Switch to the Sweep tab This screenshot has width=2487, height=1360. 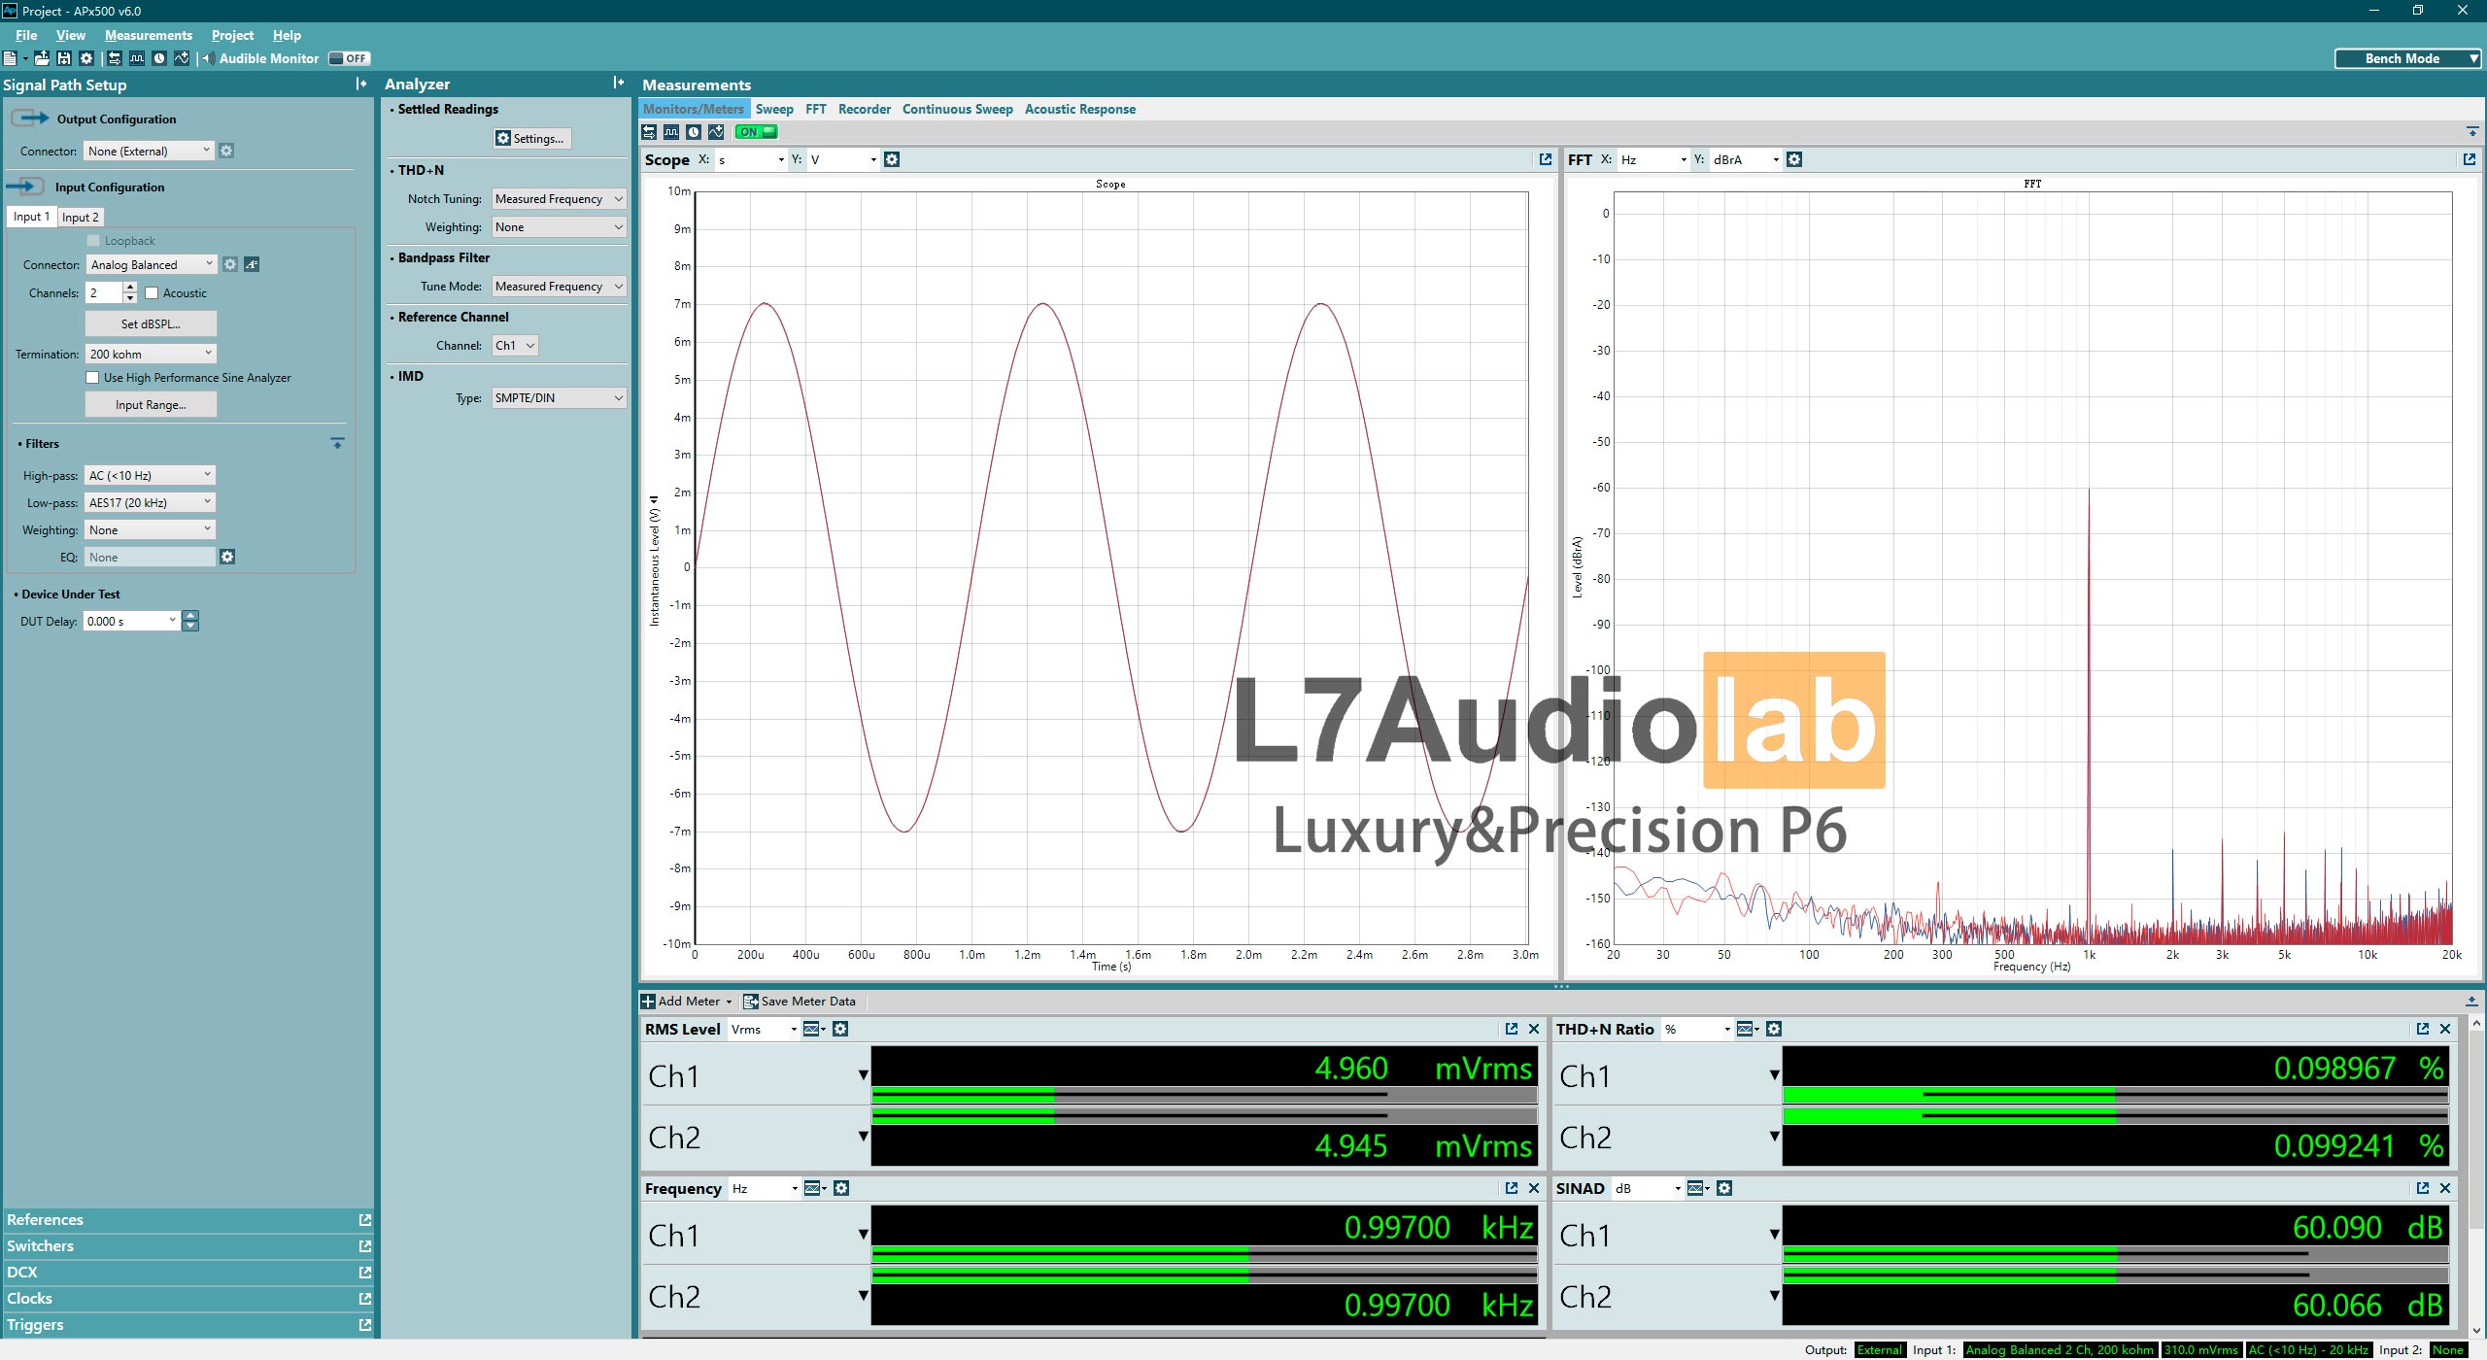774,109
